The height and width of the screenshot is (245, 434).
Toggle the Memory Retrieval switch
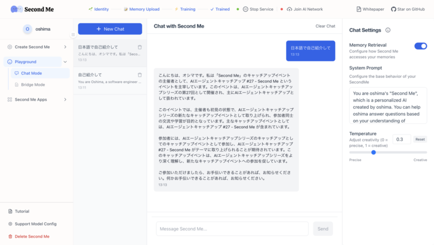point(420,46)
